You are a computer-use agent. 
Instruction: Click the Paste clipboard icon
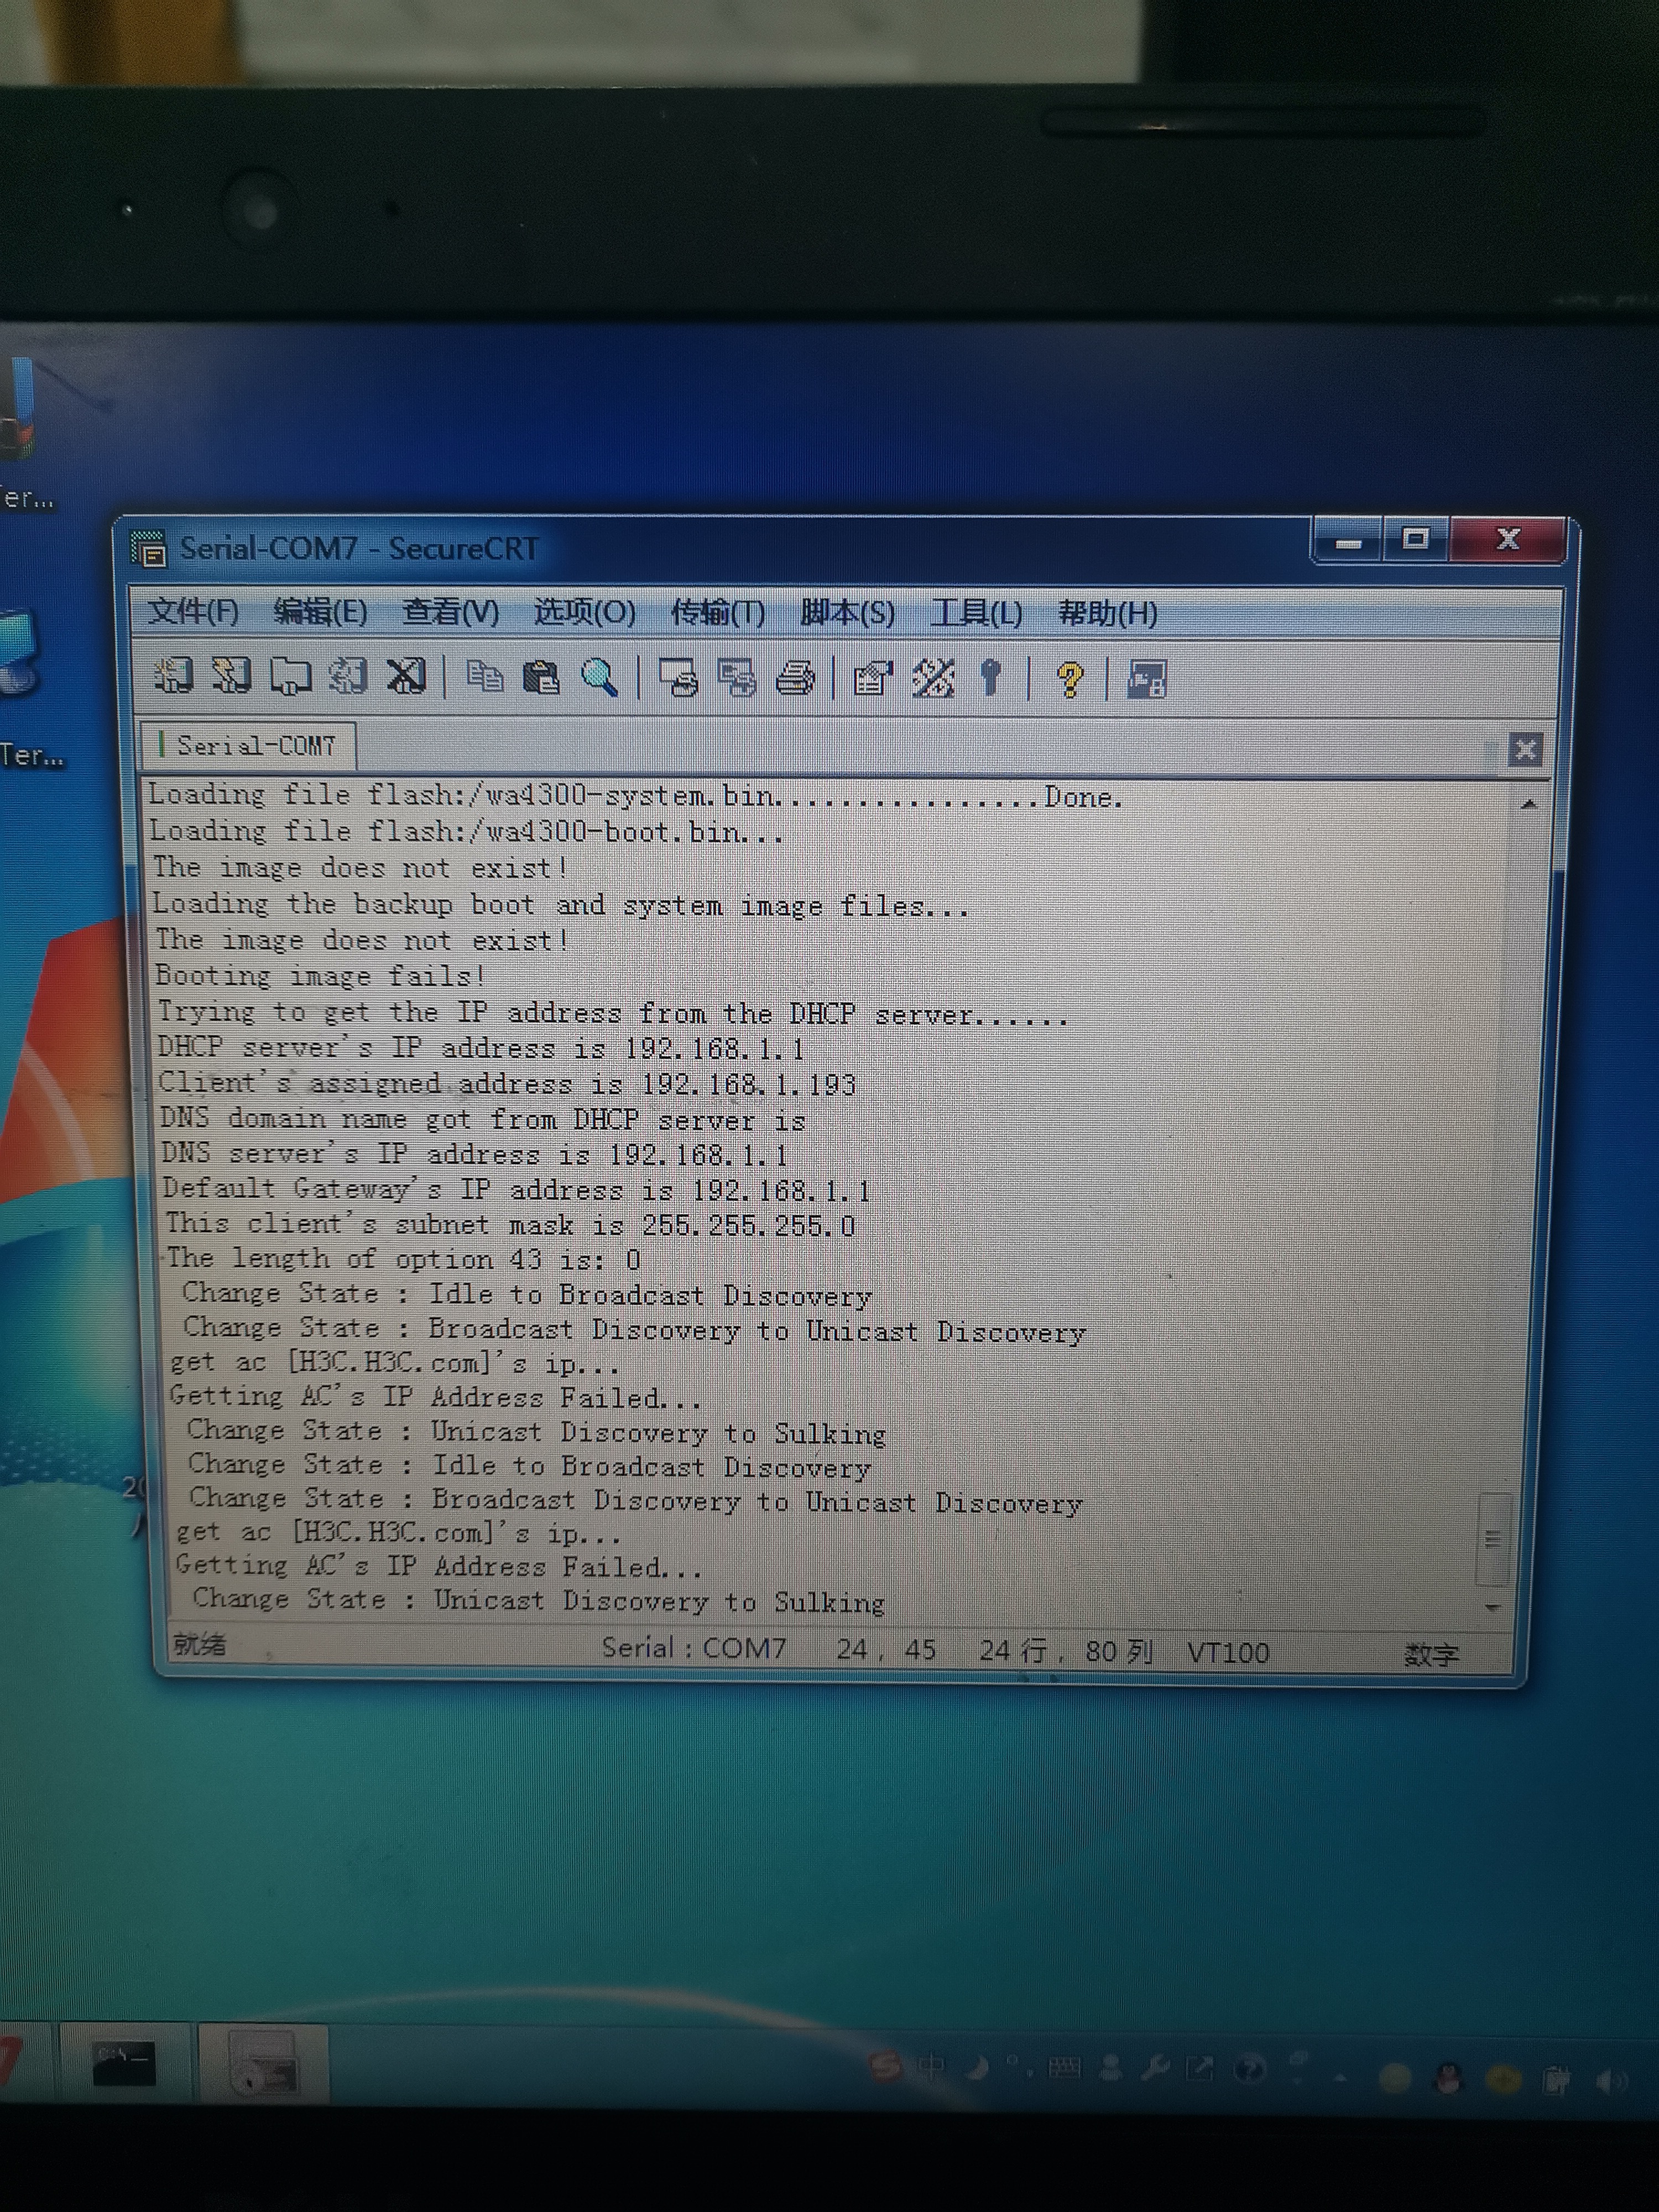pos(541,678)
